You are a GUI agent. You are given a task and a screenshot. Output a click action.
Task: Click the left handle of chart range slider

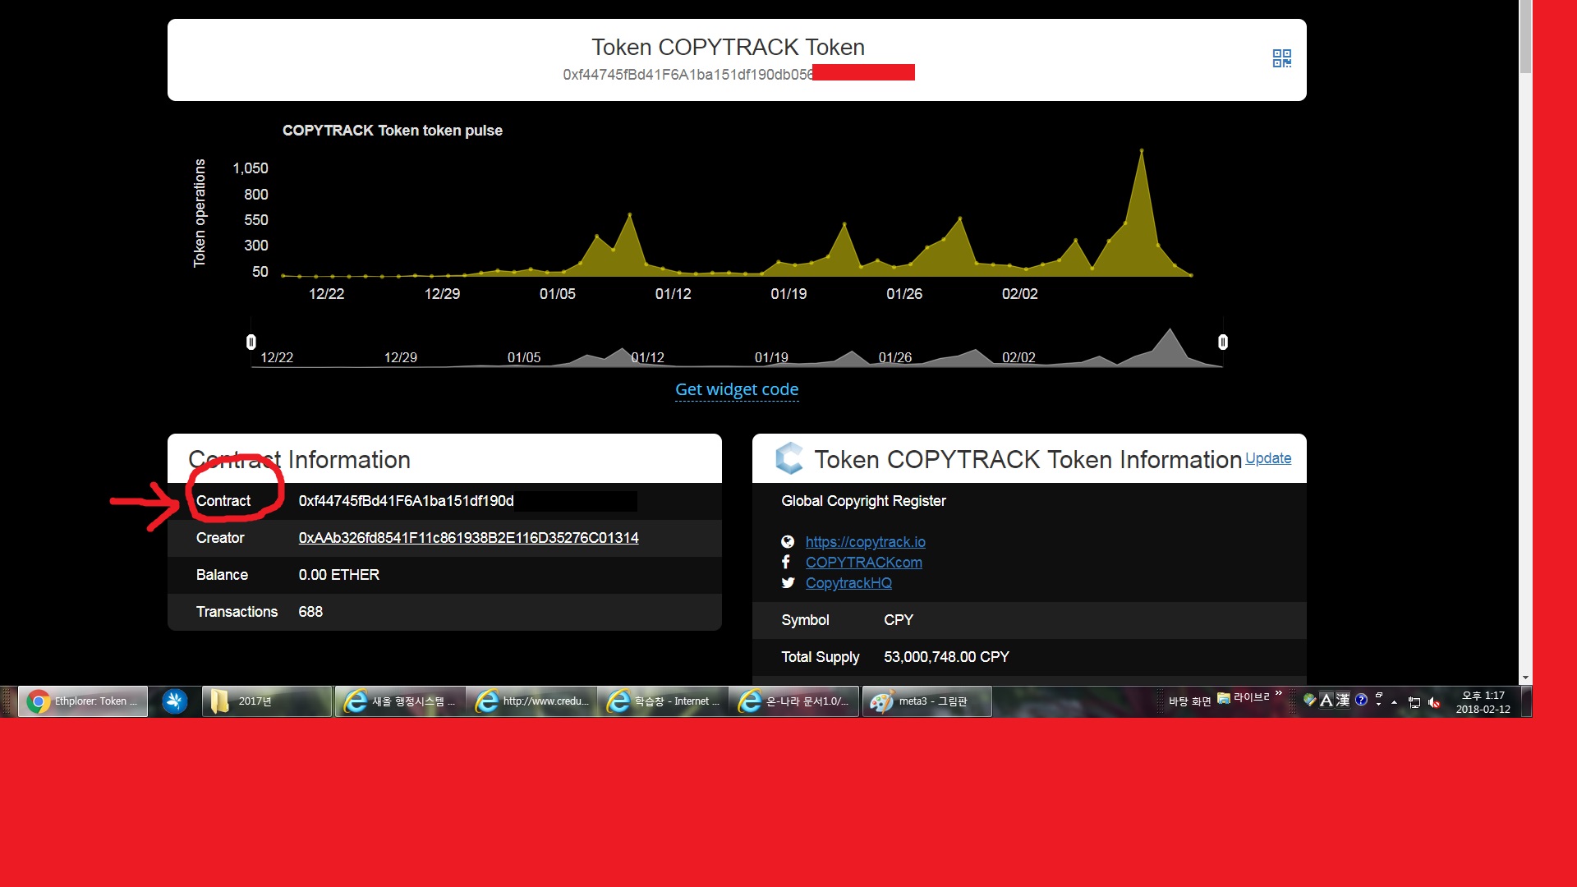[x=251, y=342]
